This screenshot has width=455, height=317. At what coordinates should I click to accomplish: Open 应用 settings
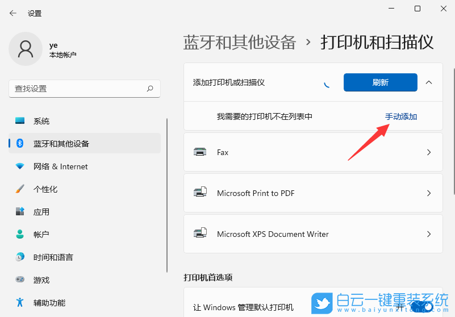(85, 212)
